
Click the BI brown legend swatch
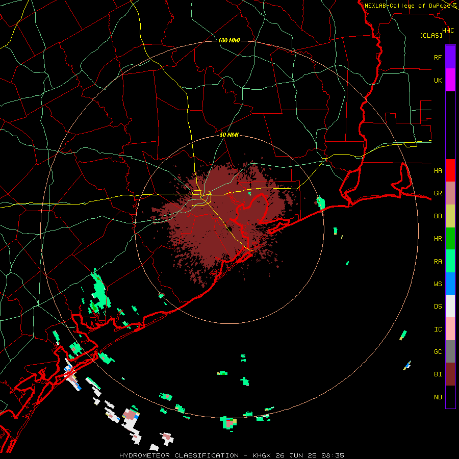pyautogui.click(x=450, y=374)
